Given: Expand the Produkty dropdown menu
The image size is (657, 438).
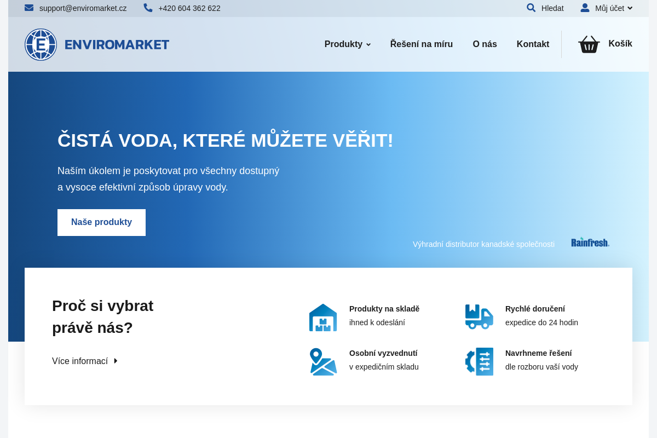Looking at the screenshot, I should click(x=369, y=44).
